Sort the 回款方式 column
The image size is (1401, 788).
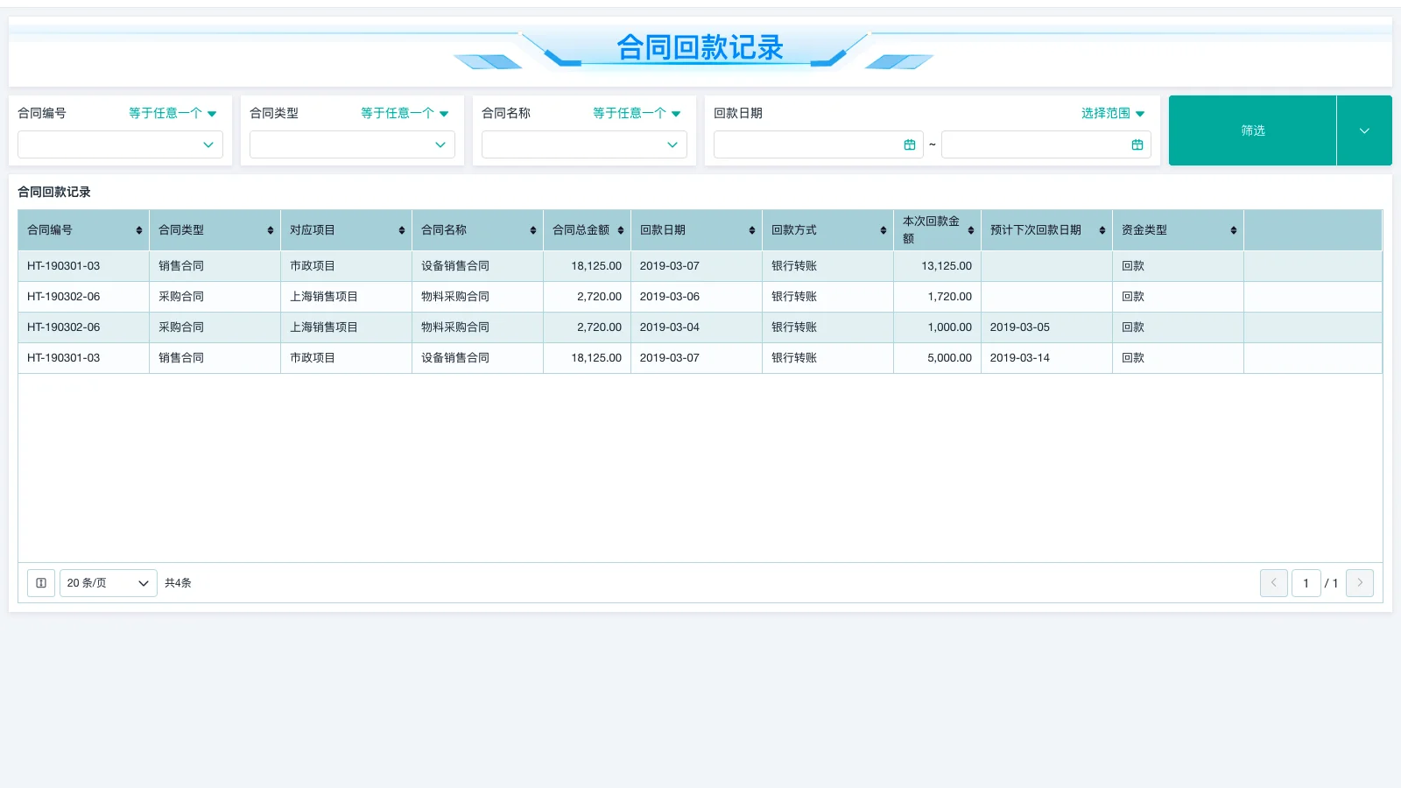pyautogui.click(x=882, y=229)
